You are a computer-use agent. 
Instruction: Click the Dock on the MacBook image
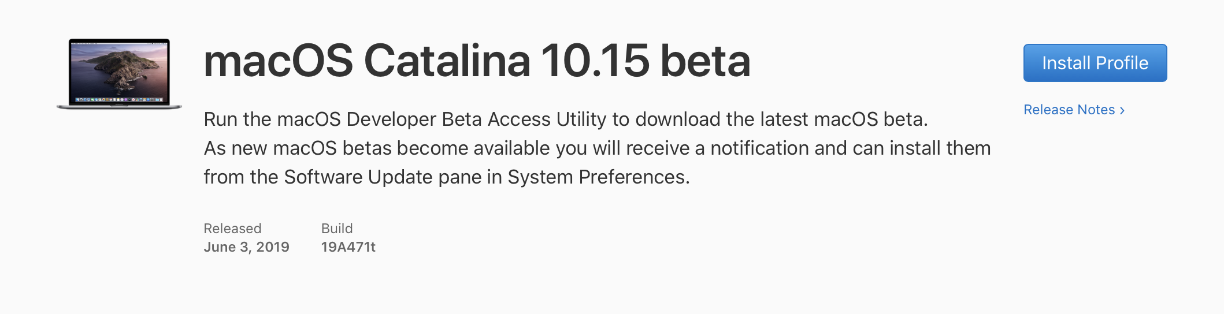coord(119,99)
